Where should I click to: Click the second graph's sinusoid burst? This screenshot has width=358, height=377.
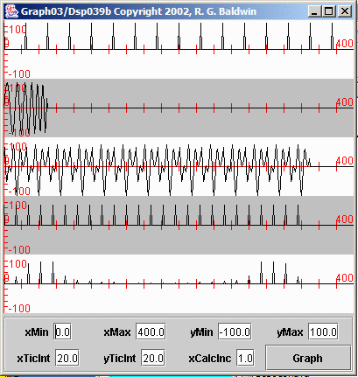tap(26, 108)
